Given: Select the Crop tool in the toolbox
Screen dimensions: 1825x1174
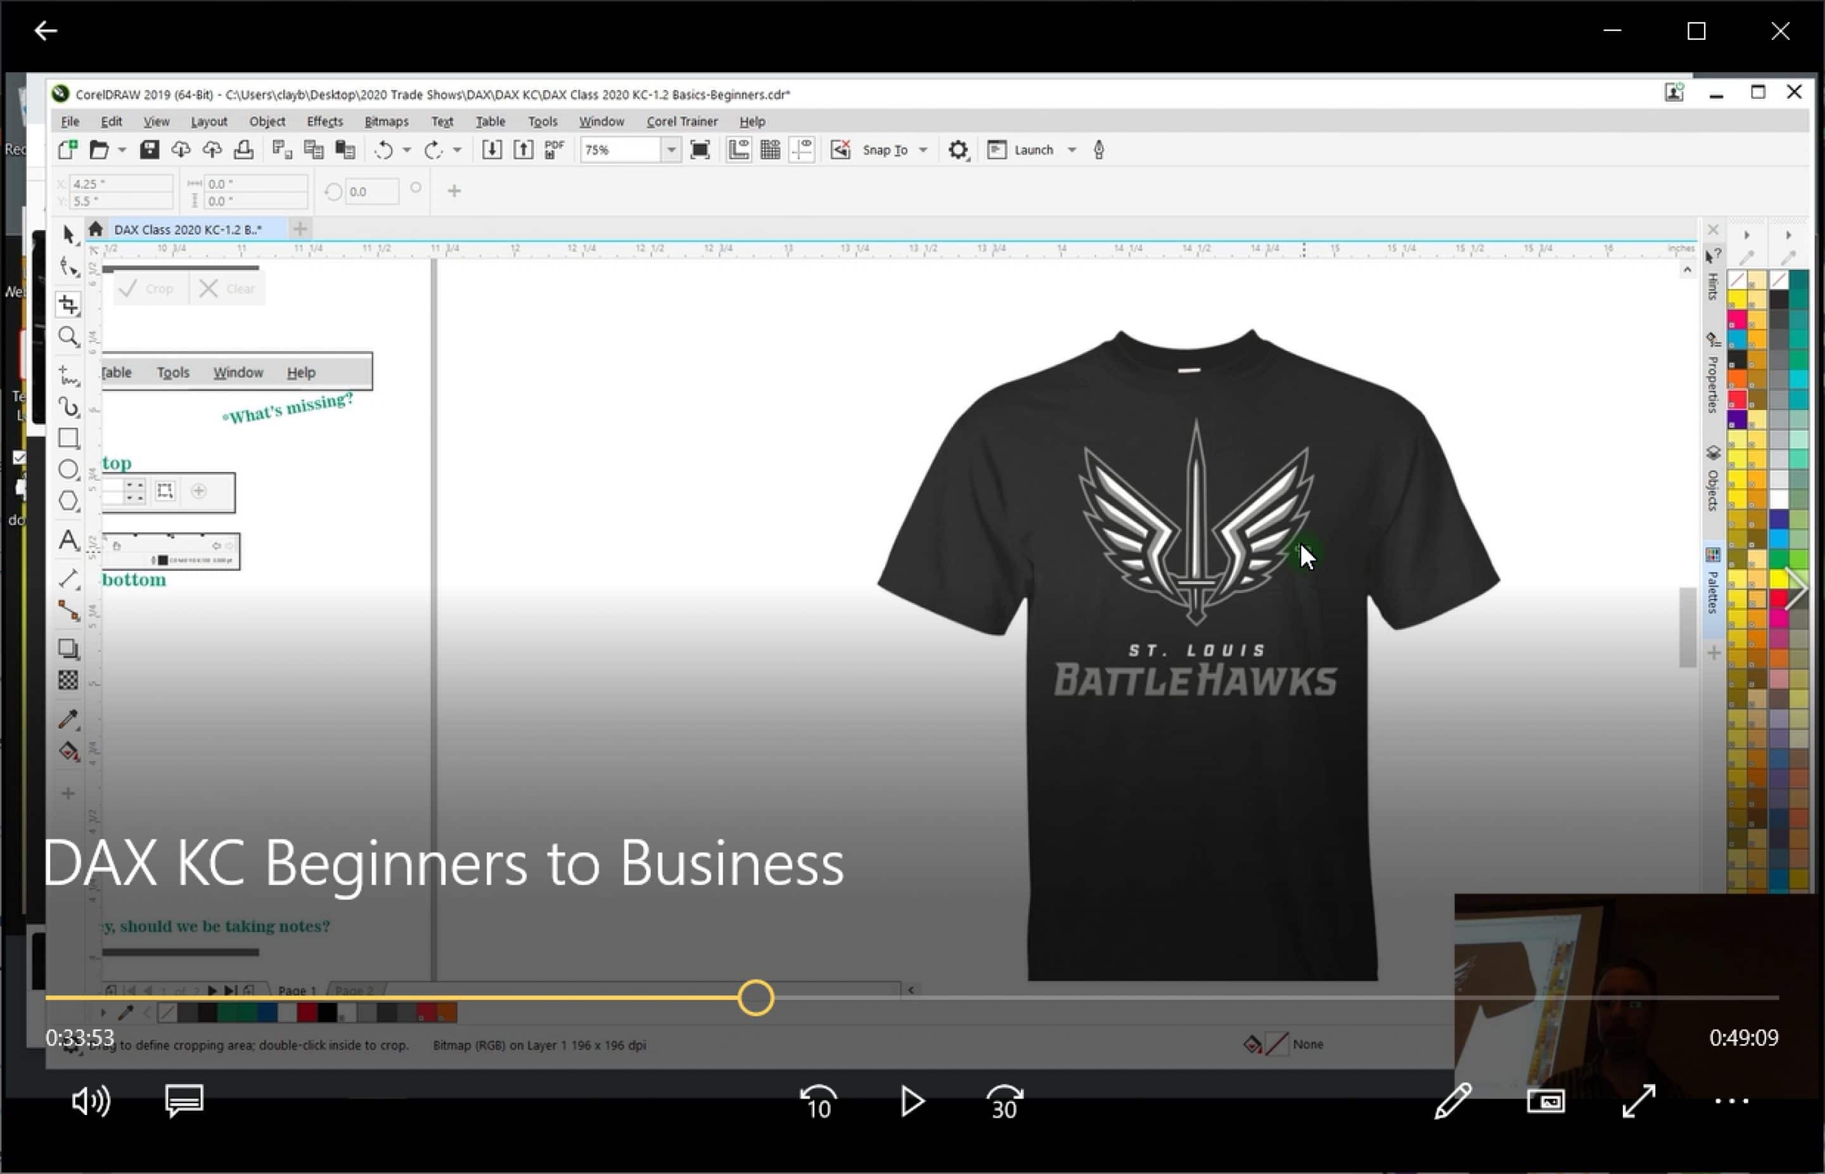Looking at the screenshot, I should (68, 304).
